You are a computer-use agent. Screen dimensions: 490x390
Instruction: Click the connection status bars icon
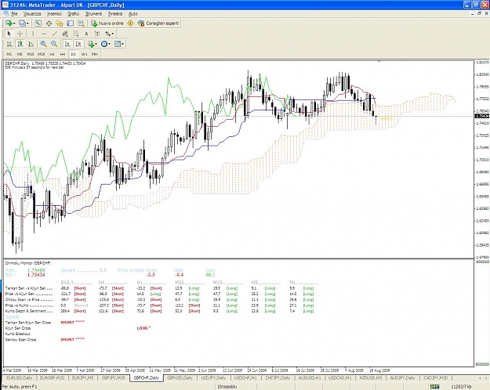click(x=434, y=387)
